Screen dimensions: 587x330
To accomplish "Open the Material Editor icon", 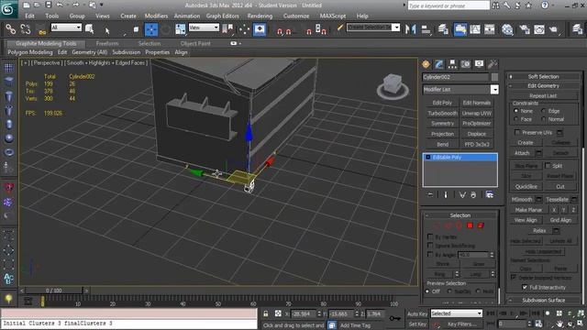I will 507,29.
